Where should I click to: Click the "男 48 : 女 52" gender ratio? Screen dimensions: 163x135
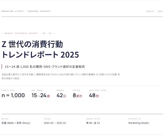tap(93, 123)
